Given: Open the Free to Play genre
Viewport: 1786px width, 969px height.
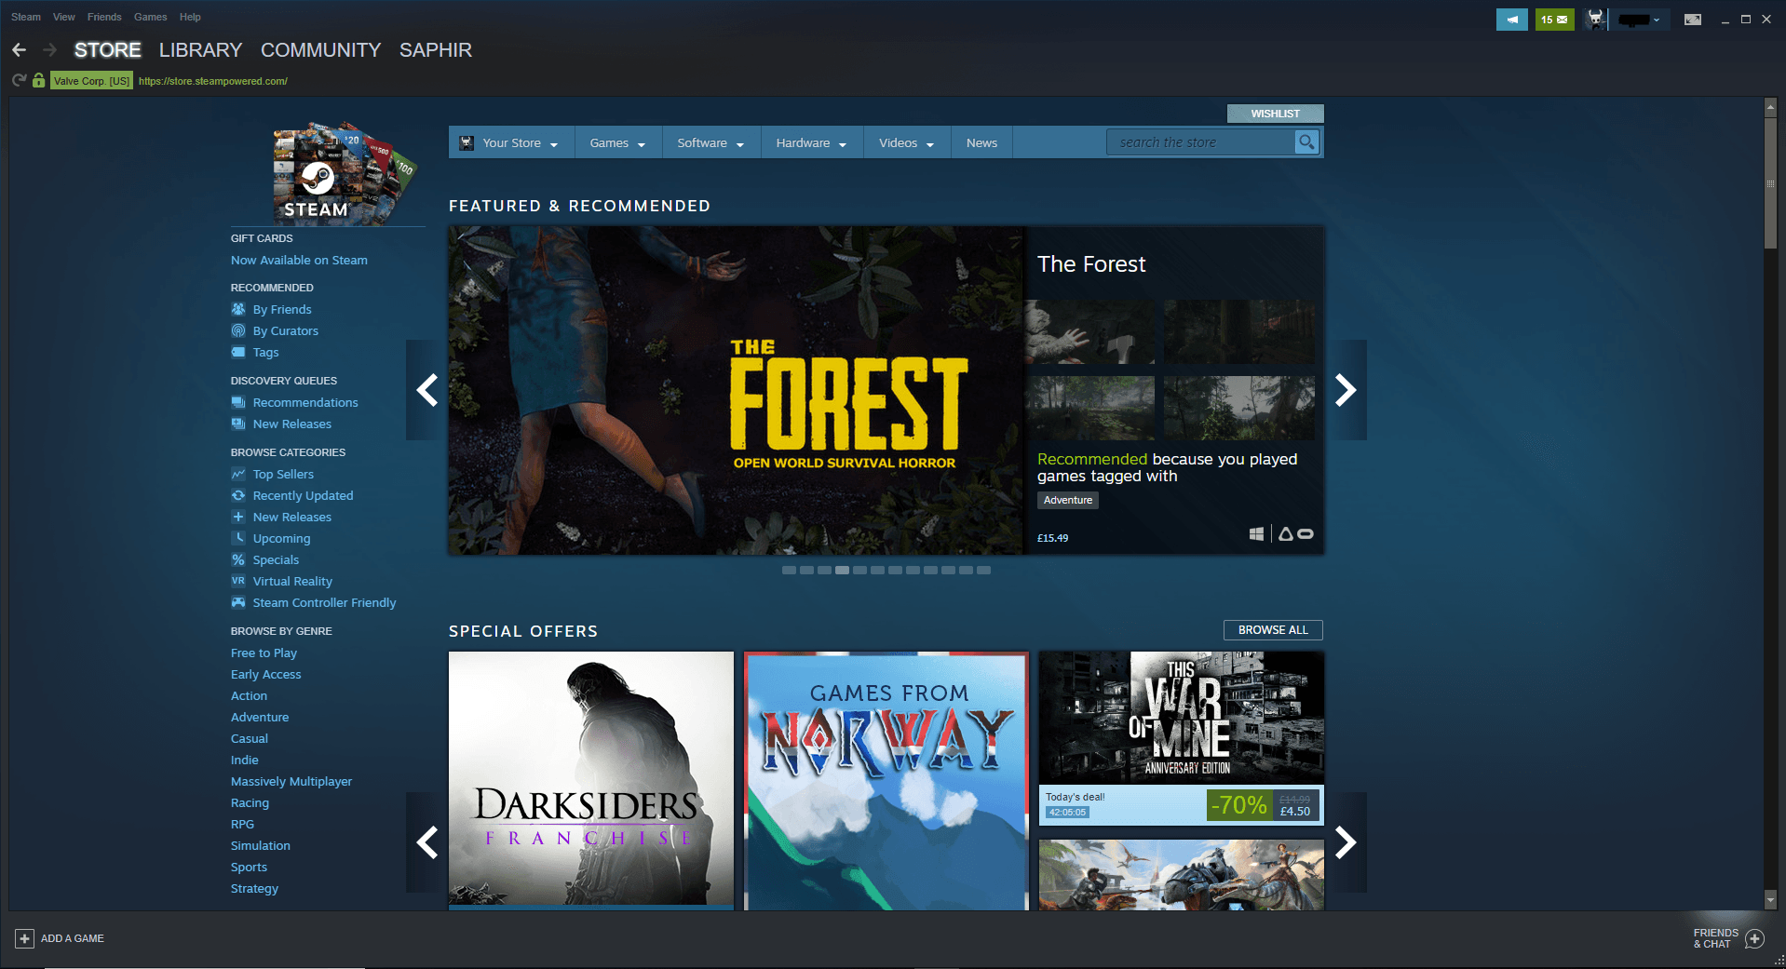Looking at the screenshot, I should [264, 653].
